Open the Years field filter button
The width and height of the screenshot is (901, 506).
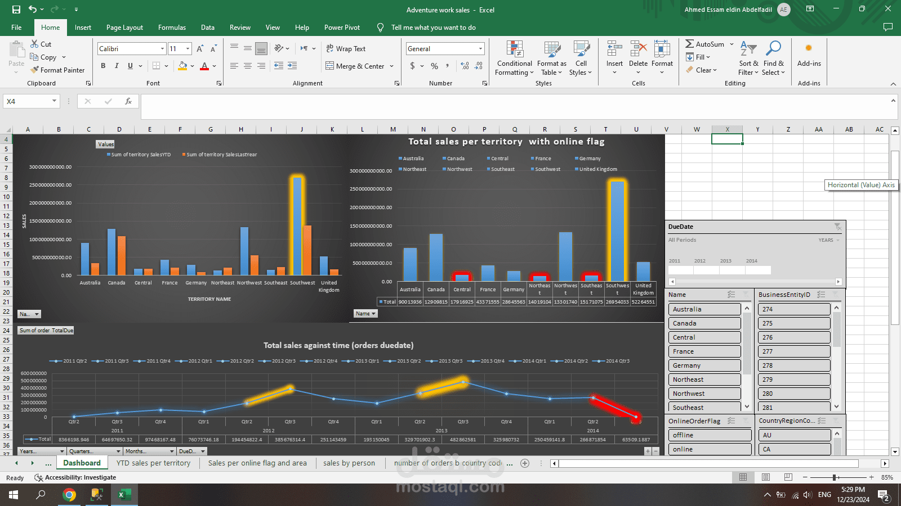point(42,451)
